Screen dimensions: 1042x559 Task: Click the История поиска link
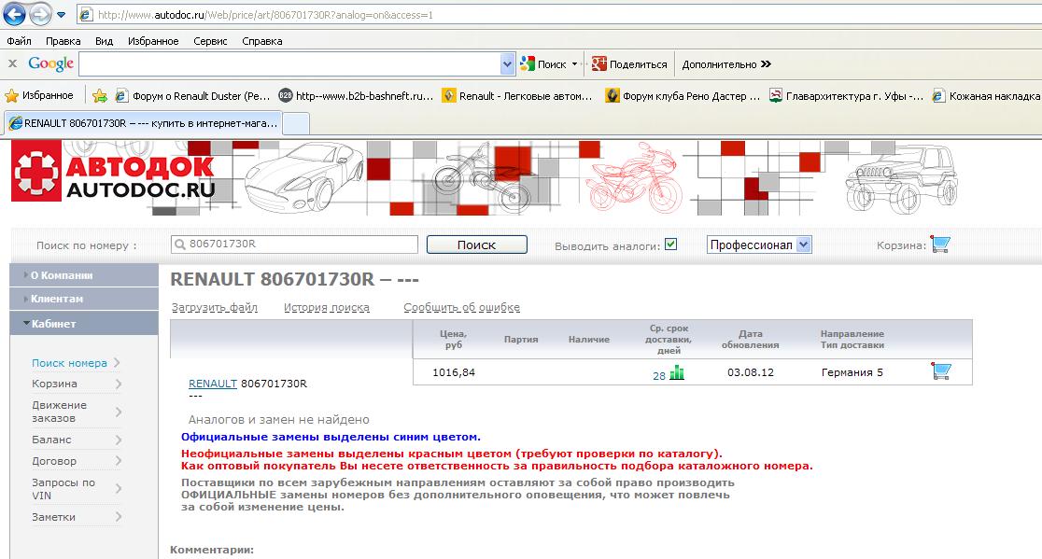click(326, 307)
